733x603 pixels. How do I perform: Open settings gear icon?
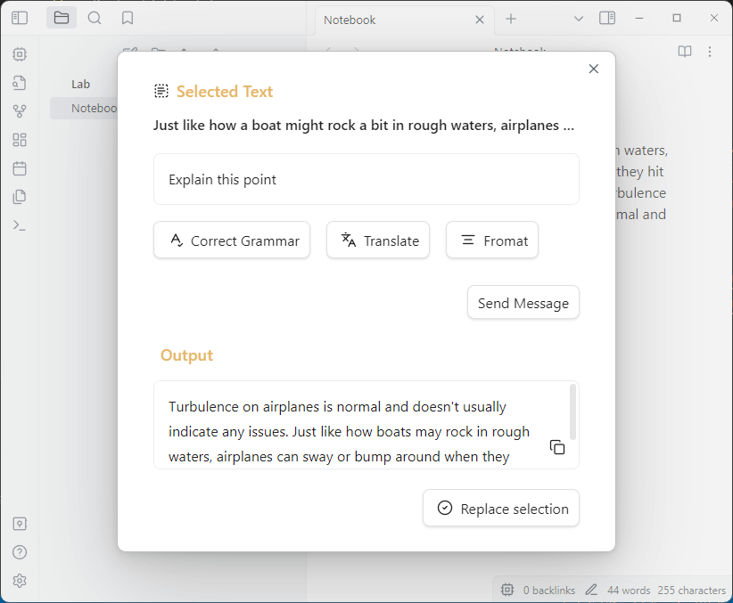point(20,581)
